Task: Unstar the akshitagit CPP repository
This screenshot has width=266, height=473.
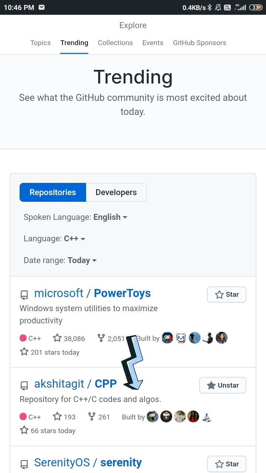Action: tap(223, 385)
